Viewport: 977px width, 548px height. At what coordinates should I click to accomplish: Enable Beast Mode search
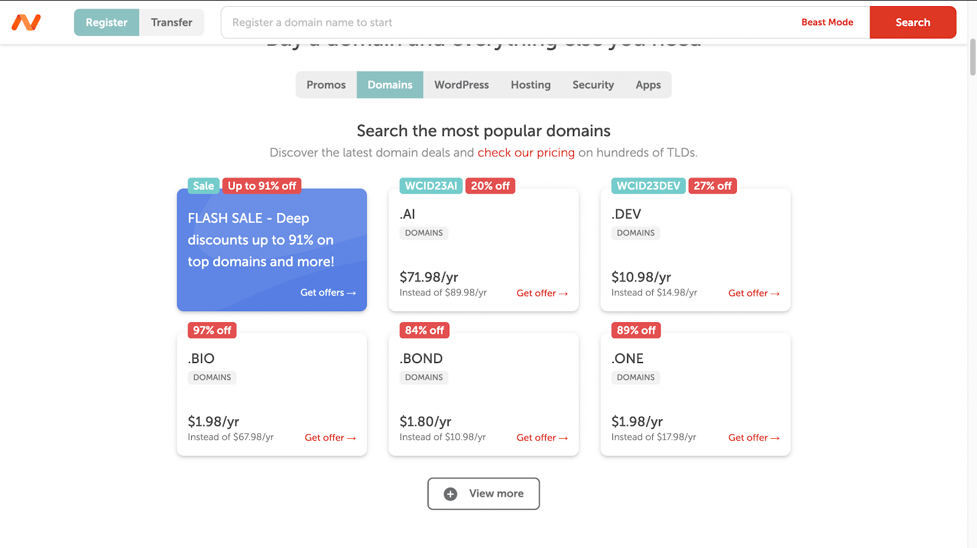pos(827,23)
